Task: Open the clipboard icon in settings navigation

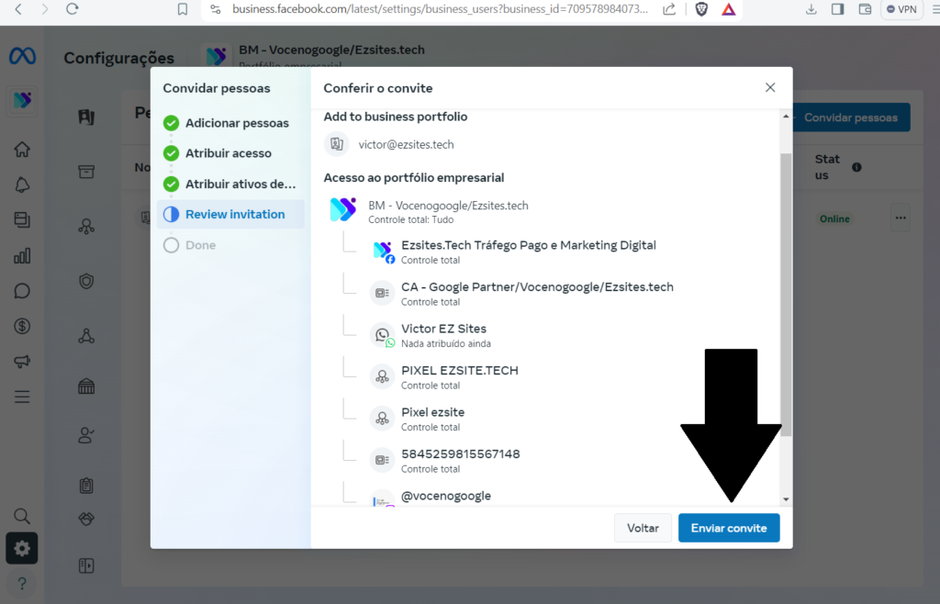Action: tap(86, 485)
